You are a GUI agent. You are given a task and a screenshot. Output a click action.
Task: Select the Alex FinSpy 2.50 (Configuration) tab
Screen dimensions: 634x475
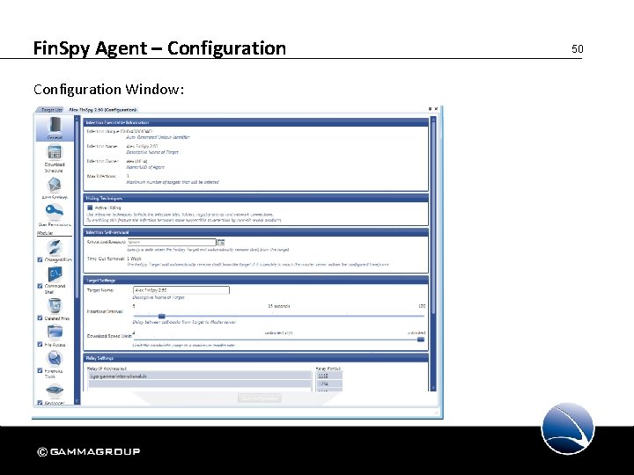click(x=103, y=109)
